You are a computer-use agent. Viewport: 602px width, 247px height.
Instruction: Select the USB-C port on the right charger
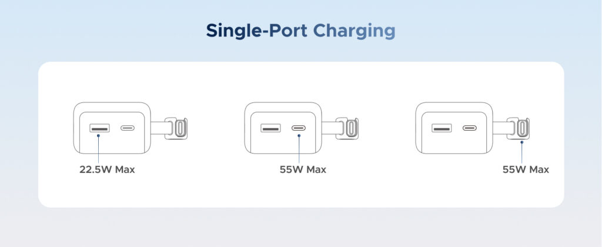tap(470, 128)
